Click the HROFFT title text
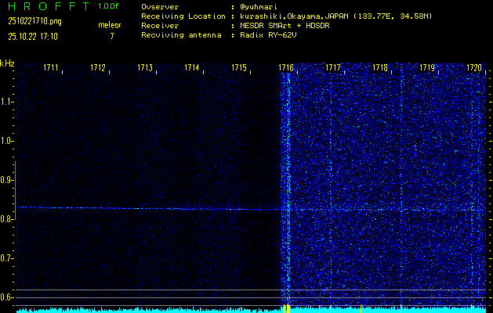493x313 pixels. pos(49,6)
